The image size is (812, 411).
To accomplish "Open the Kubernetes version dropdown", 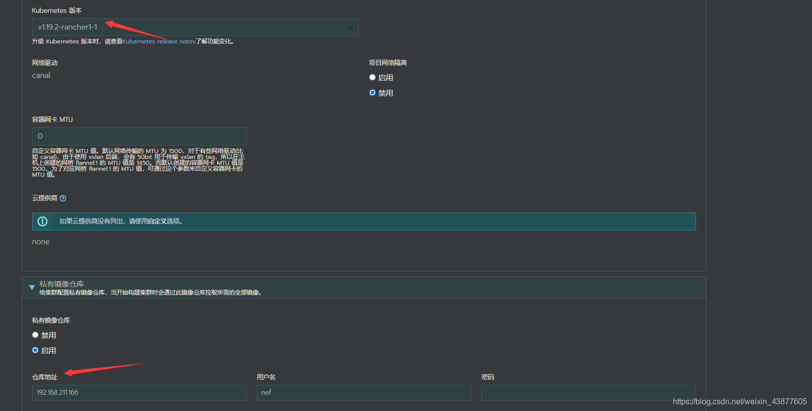I will 195,27.
